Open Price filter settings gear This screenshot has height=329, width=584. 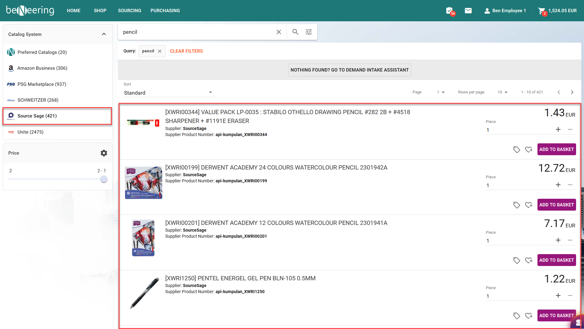pos(104,153)
